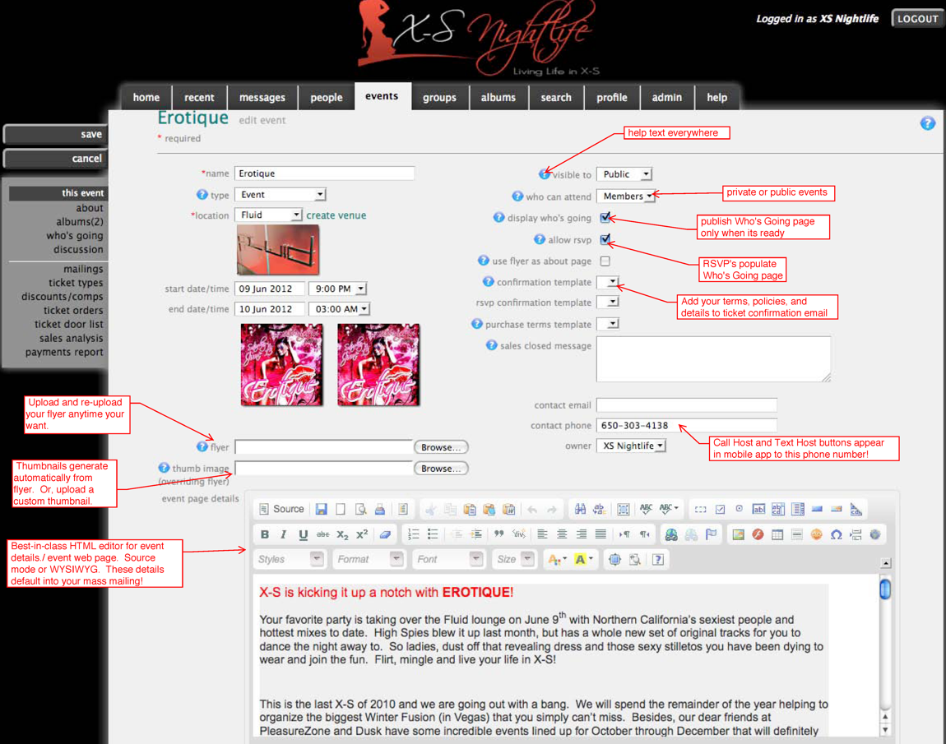Enable use flyer as about page
946x744 pixels.
(x=605, y=261)
